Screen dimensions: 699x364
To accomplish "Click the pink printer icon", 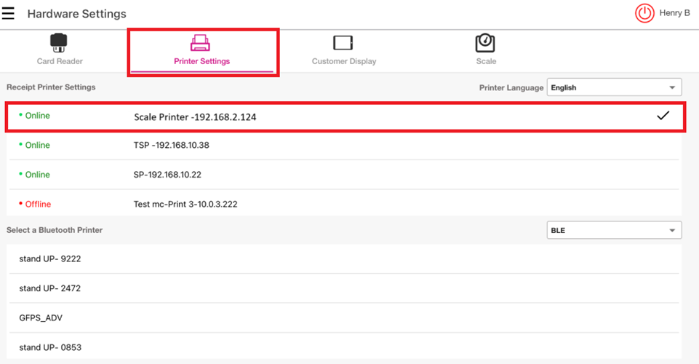I will coord(201,42).
